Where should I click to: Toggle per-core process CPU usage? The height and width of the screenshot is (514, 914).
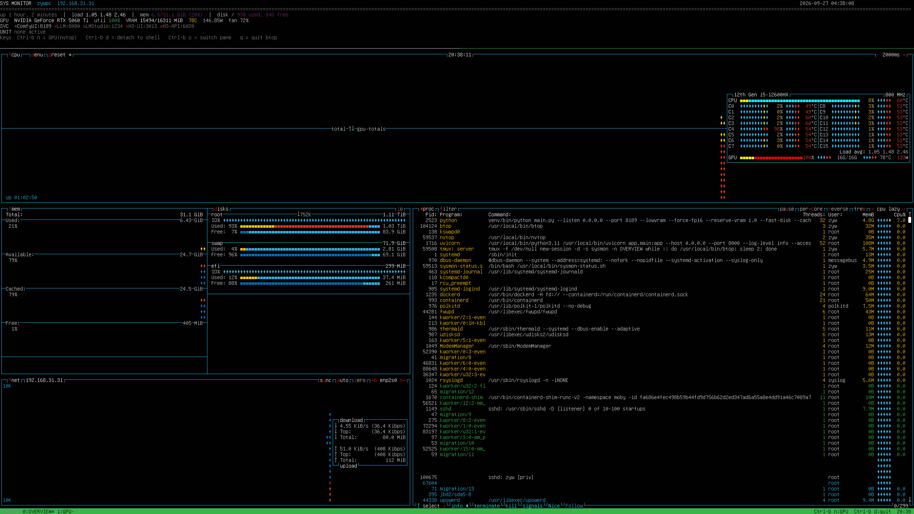[x=811, y=209]
